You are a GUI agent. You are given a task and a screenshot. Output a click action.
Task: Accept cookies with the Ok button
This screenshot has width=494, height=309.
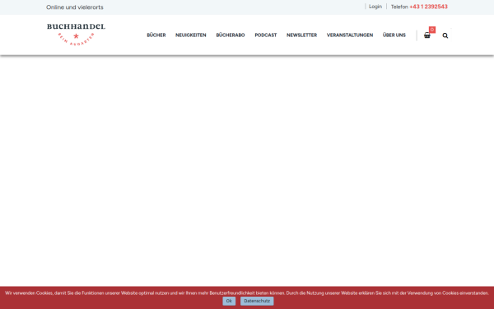pyautogui.click(x=229, y=301)
